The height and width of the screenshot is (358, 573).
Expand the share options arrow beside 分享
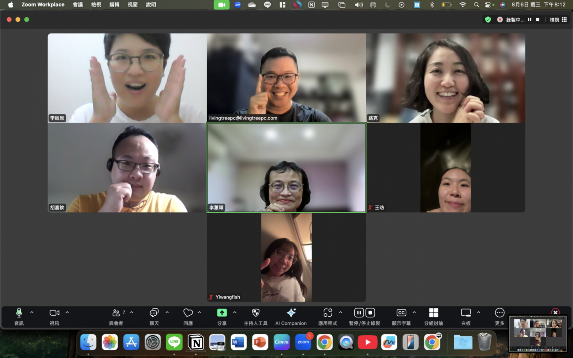pos(235,313)
